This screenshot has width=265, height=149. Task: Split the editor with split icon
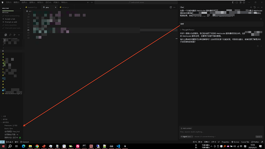pos(171,7)
